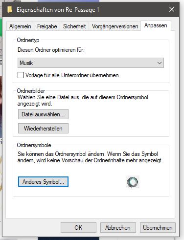Image resolution: width=184 pixels, height=240 pixels.
Task: Confirm the dialog with OK
Action: click(x=78, y=228)
